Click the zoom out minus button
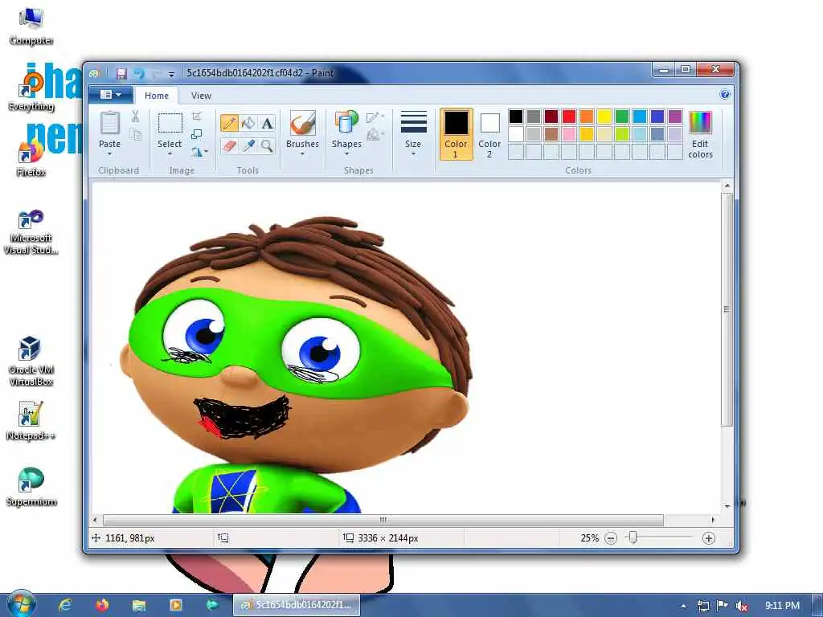The height and width of the screenshot is (617, 823). (611, 538)
